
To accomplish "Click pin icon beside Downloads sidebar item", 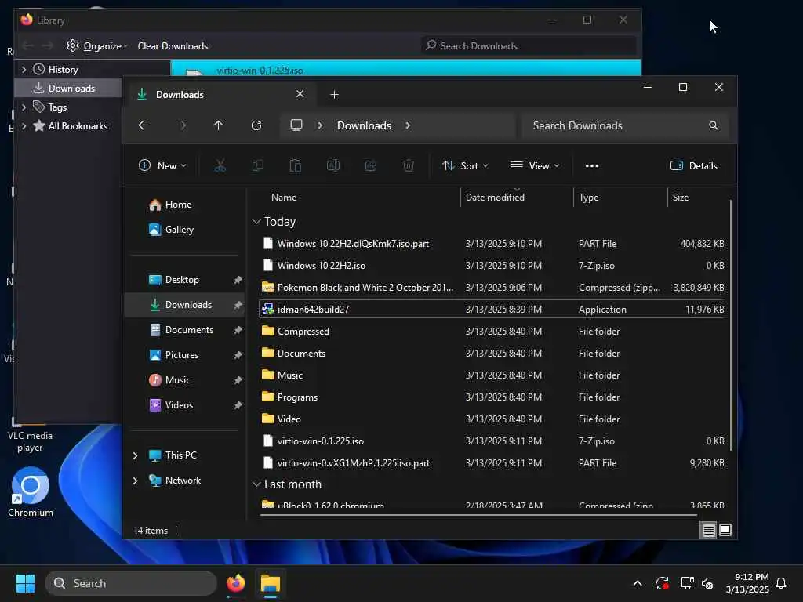I will (x=238, y=305).
